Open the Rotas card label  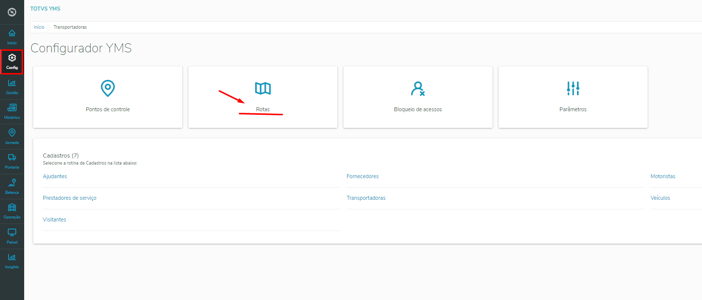click(x=263, y=109)
